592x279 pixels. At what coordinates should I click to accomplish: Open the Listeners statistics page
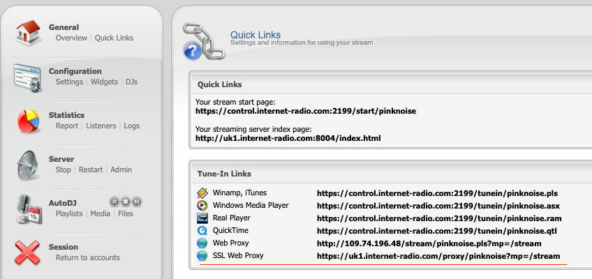pyautogui.click(x=101, y=126)
